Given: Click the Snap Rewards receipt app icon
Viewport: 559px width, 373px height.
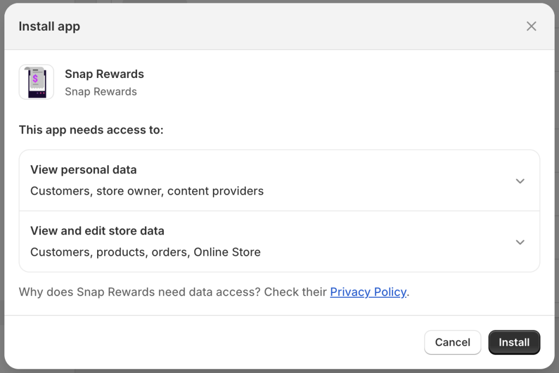Looking at the screenshot, I should 37,82.
